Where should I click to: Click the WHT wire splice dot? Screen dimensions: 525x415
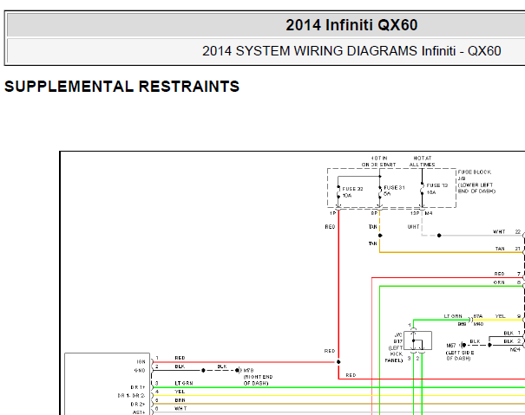(439, 236)
